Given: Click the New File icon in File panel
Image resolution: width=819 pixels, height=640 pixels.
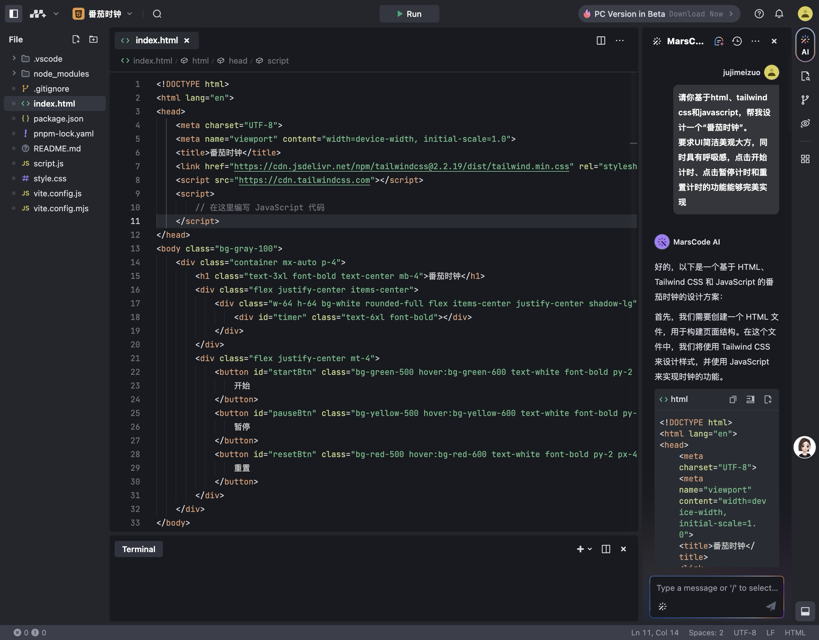Looking at the screenshot, I should pyautogui.click(x=76, y=39).
